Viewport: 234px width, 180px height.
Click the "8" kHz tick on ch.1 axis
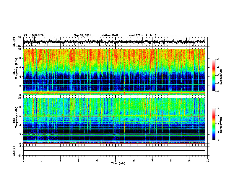[20, 58]
